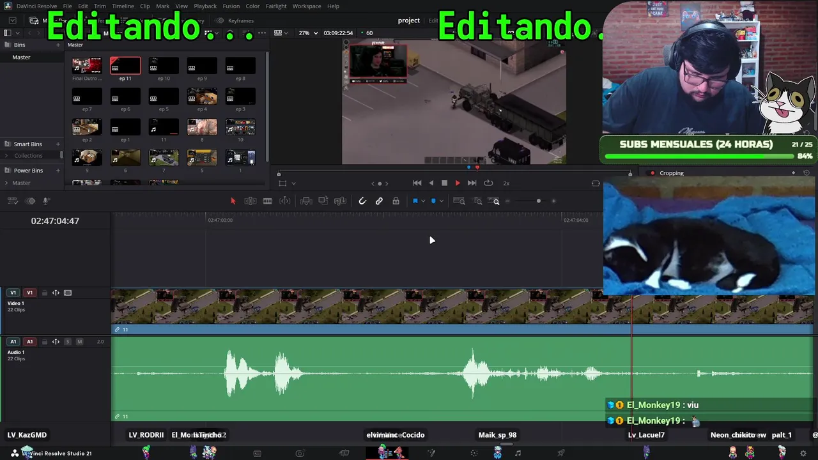Open viewer zoom 27% dropdown
Image resolution: width=818 pixels, height=460 pixels.
[308, 33]
